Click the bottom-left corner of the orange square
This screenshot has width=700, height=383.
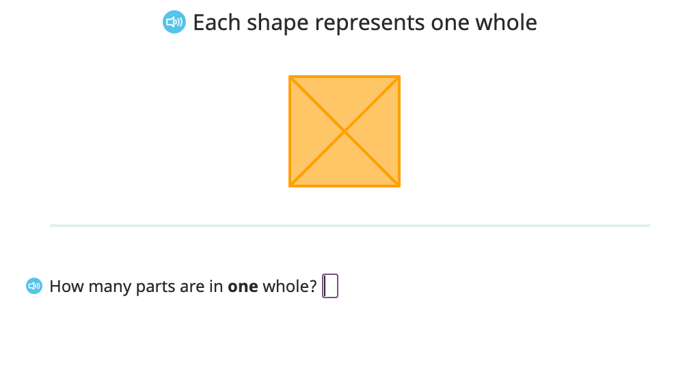click(x=290, y=186)
